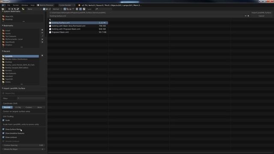Click the Filter text field
The height and width of the screenshot is (154, 274).
[31, 98]
